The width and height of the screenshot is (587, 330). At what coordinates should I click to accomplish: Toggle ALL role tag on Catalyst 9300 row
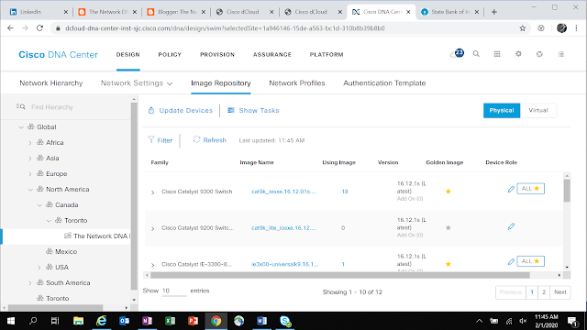coord(530,189)
